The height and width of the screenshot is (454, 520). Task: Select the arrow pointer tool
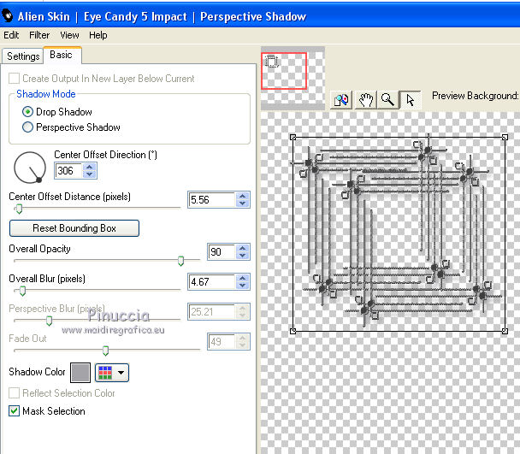[411, 99]
